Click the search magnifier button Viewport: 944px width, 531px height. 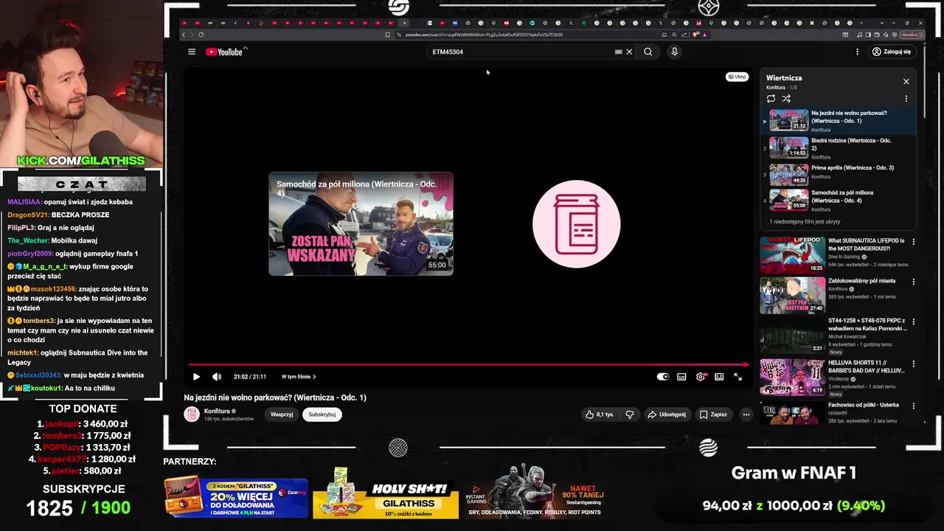[x=648, y=52]
